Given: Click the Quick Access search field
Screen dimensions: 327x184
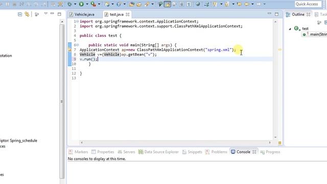Looking at the screenshot, I should tap(308, 4).
